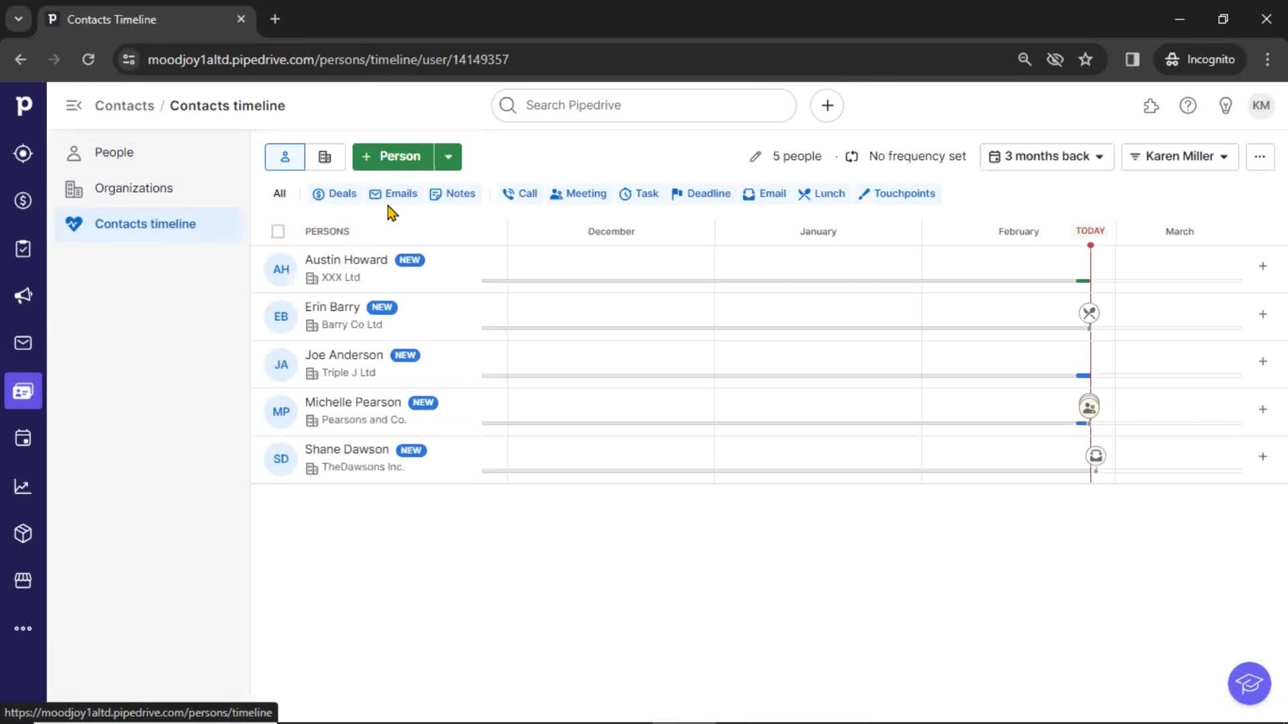
Task: Click the Pipedrive logo
Action: pos(23,105)
